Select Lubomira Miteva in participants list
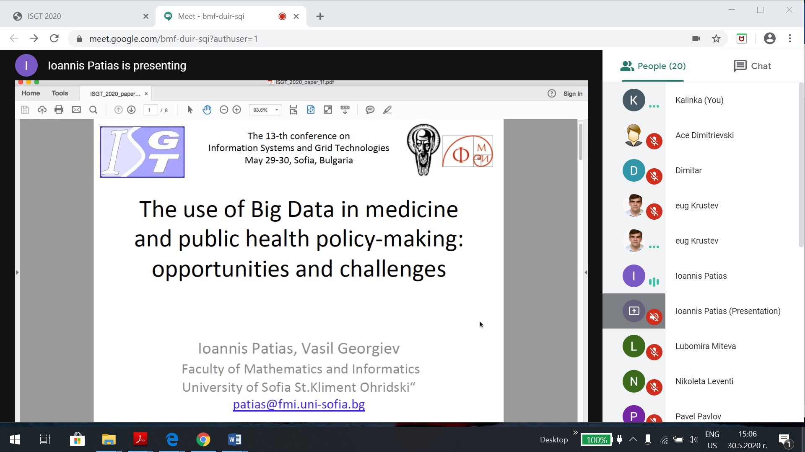805x452 pixels. 704,346
